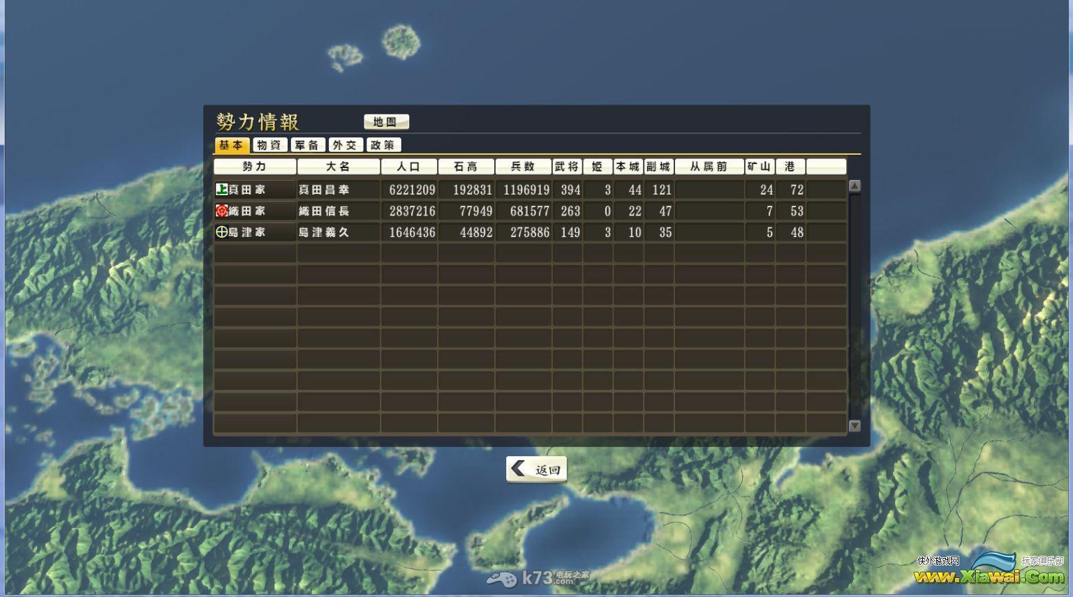Sort by 兵数 column header

click(523, 167)
